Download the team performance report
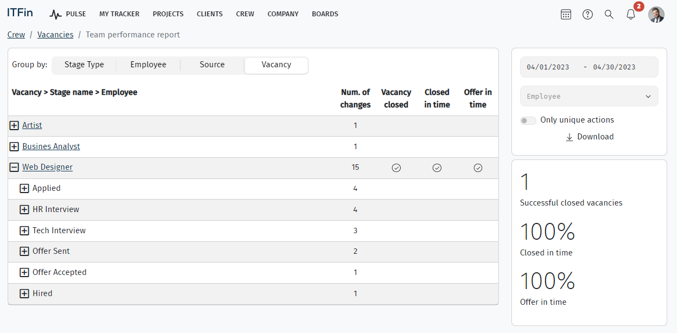 [x=590, y=137]
